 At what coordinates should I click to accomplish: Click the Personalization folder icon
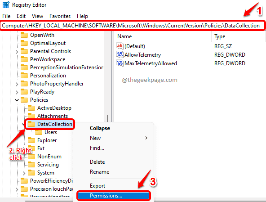(x=24, y=76)
